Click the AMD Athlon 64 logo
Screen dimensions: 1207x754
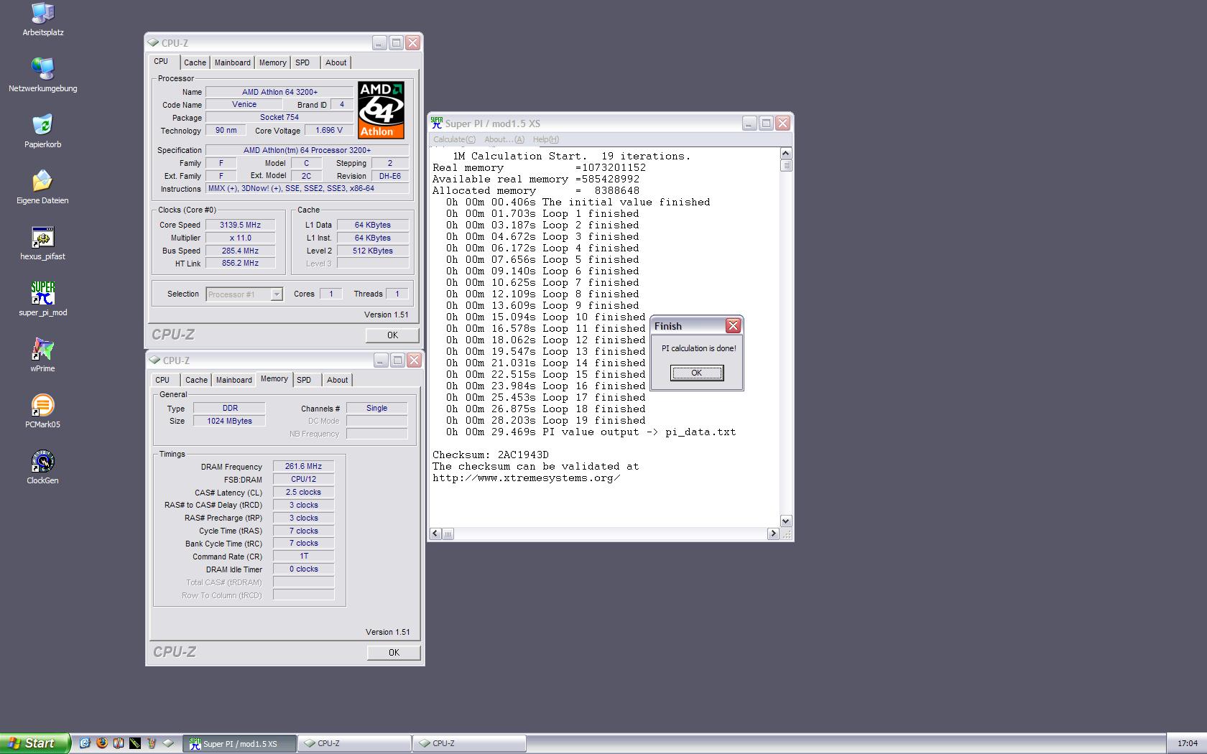381,110
